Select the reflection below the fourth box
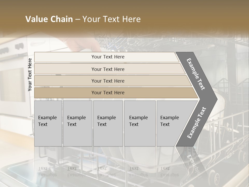 coord(139,172)
